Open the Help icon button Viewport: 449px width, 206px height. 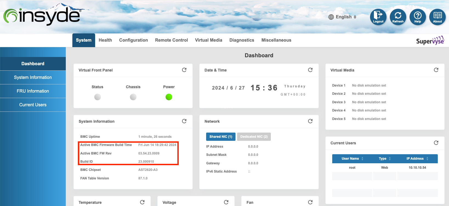coord(417,17)
